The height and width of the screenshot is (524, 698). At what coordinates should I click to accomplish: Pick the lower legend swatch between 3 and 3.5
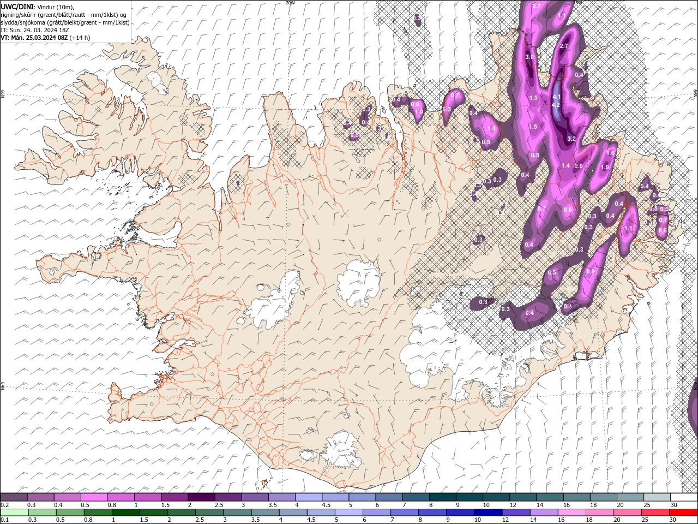coord(237,513)
